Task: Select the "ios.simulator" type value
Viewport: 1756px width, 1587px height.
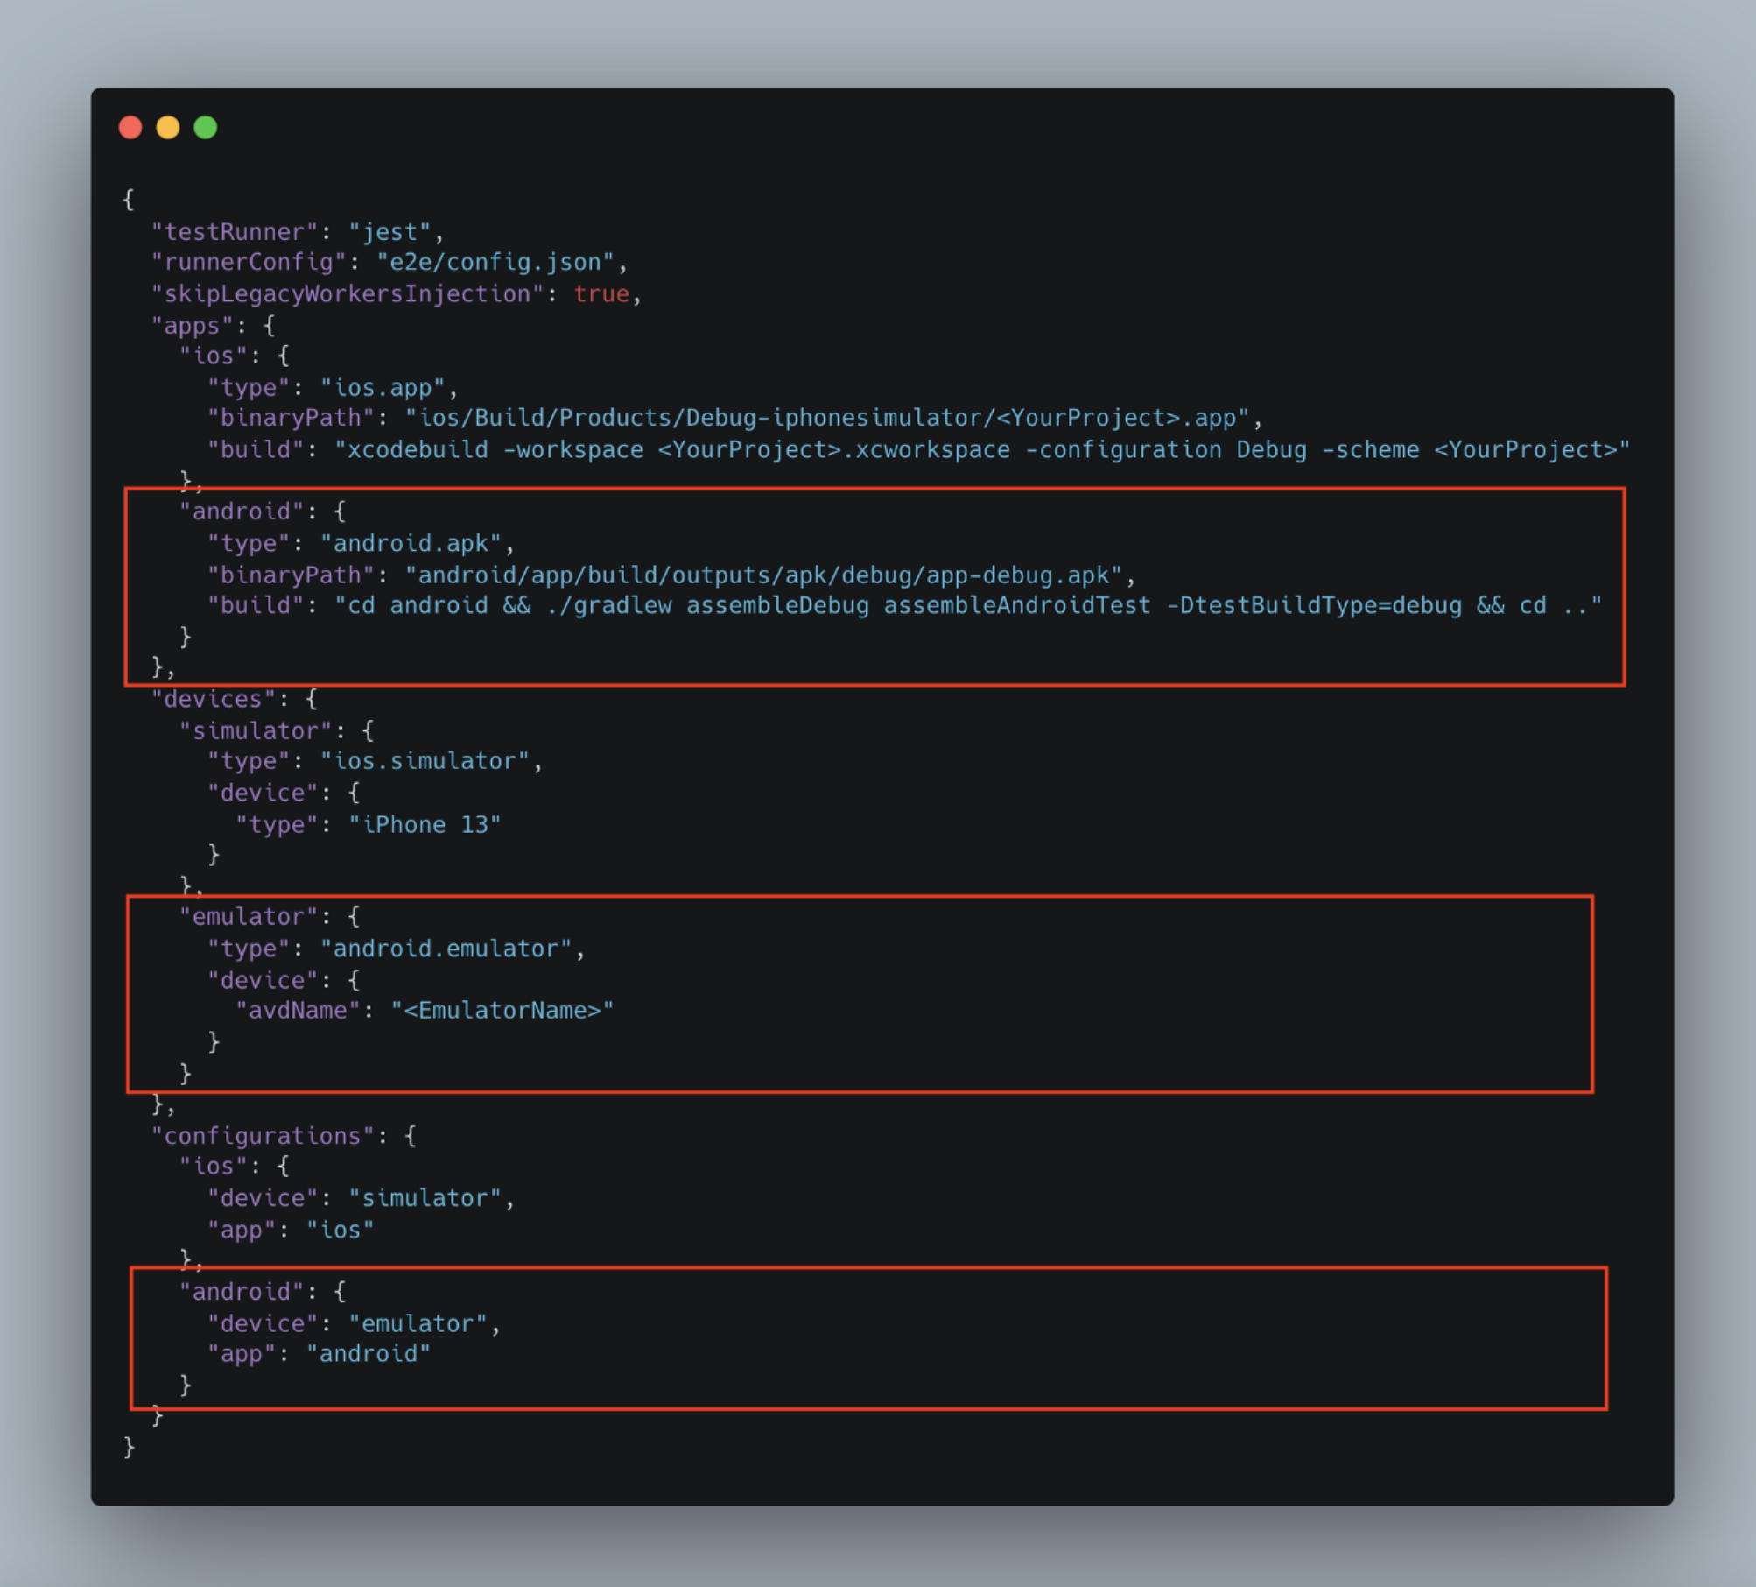Action: [425, 761]
